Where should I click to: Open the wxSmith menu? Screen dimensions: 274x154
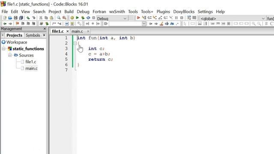[117, 12]
